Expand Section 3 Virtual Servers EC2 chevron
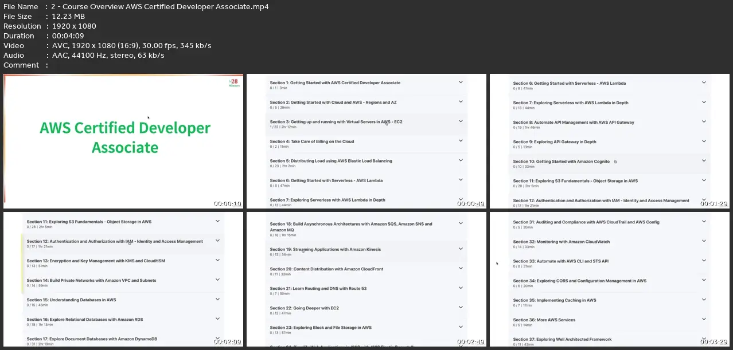Screen dimensions: 733x350 [461, 121]
